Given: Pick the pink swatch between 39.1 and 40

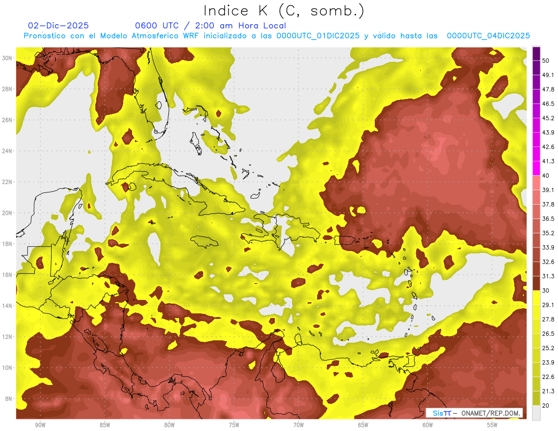Looking at the screenshot, I should 536,183.
